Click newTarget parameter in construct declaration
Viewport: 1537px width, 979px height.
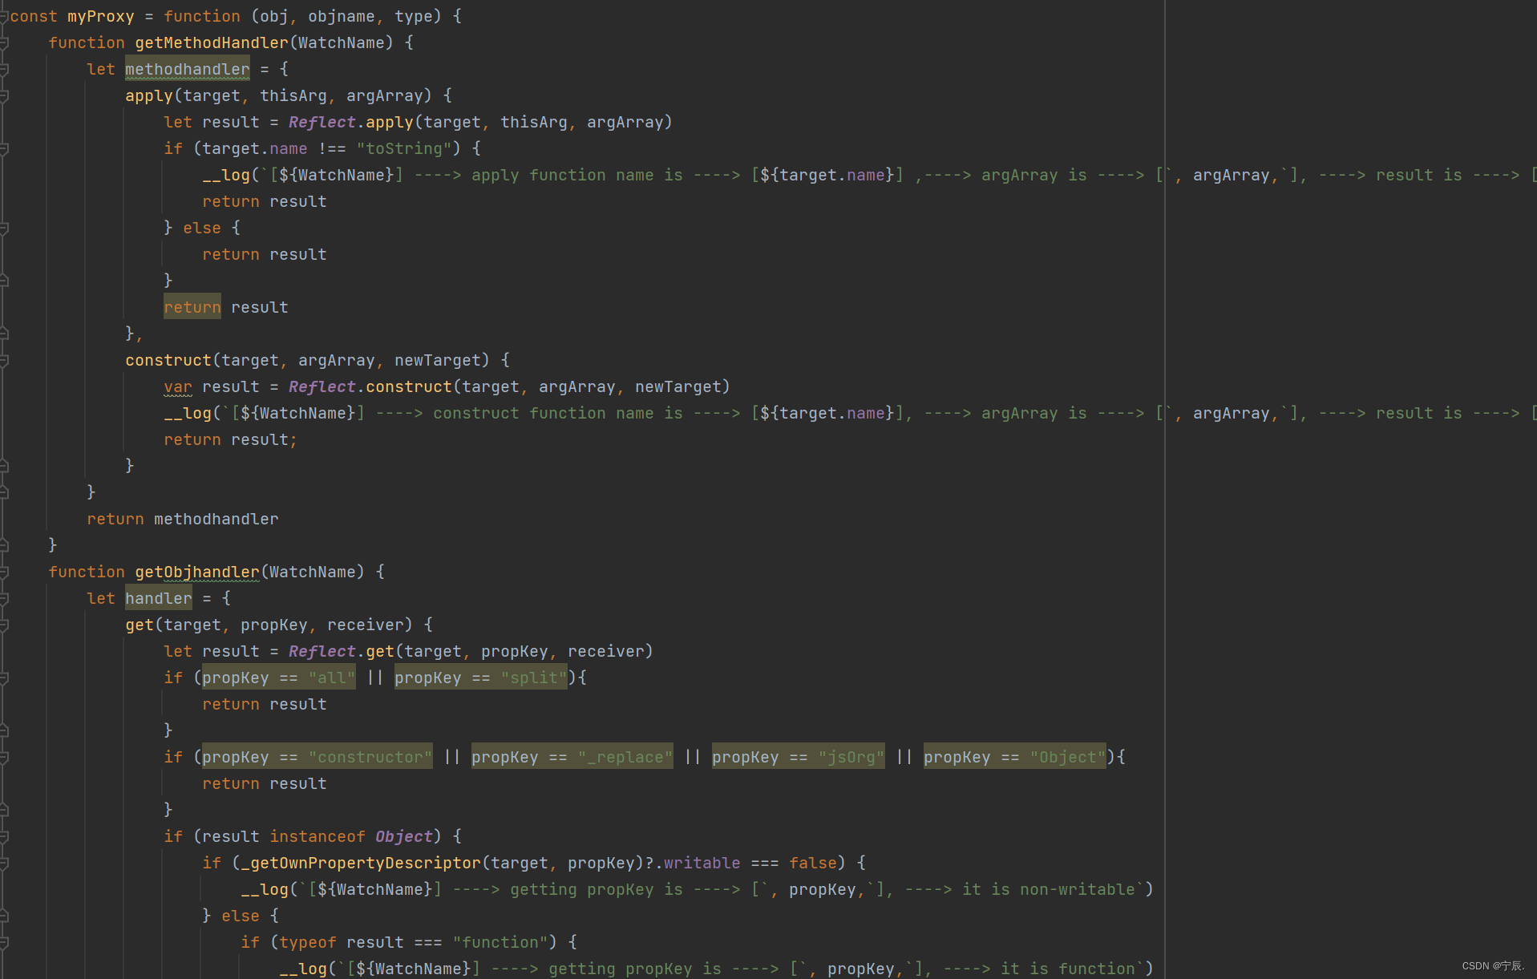[x=438, y=360]
